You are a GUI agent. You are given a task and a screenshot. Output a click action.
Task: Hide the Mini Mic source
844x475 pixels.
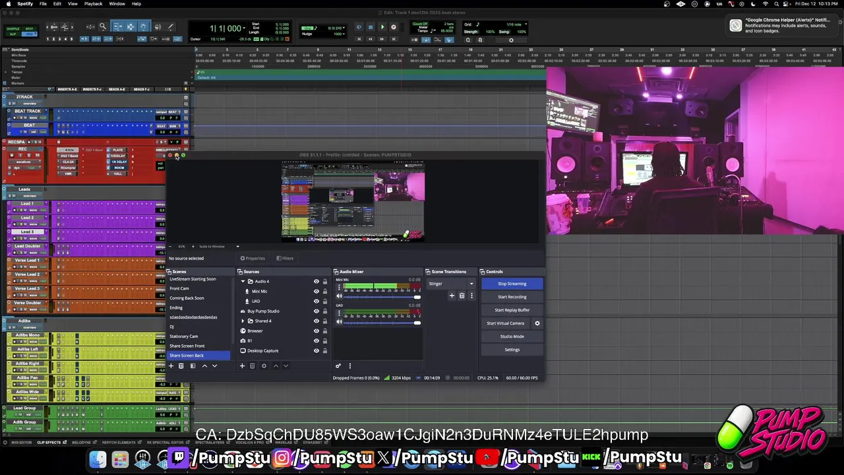(316, 291)
